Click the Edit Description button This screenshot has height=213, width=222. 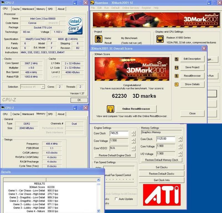pyautogui.click(x=192, y=59)
